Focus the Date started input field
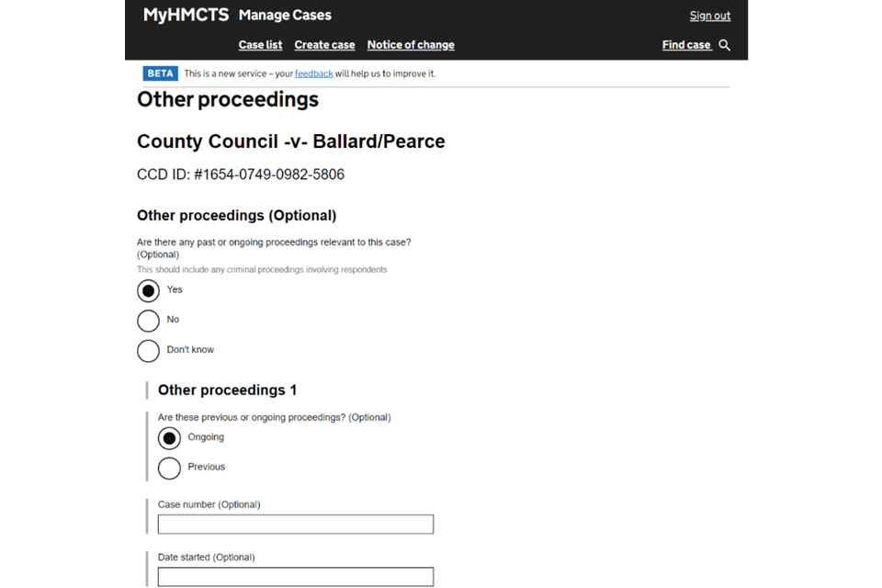 coord(295,577)
